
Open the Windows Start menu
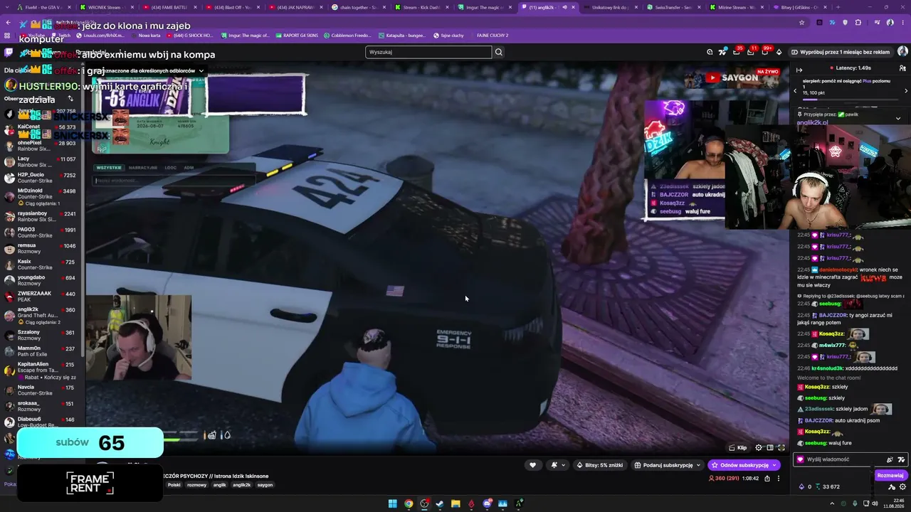[392, 504]
